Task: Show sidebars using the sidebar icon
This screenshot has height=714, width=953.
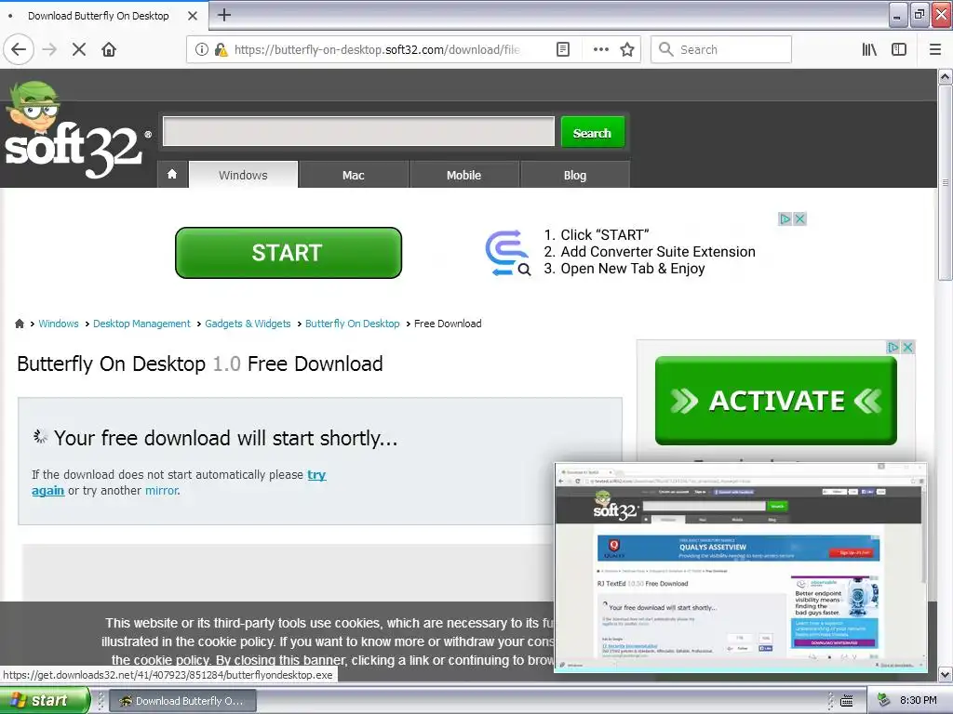Action: (899, 49)
